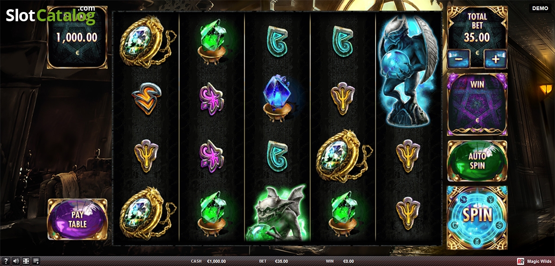The height and width of the screenshot is (266, 555).
Task: Increase total bet with plus button
Action: pos(495,59)
